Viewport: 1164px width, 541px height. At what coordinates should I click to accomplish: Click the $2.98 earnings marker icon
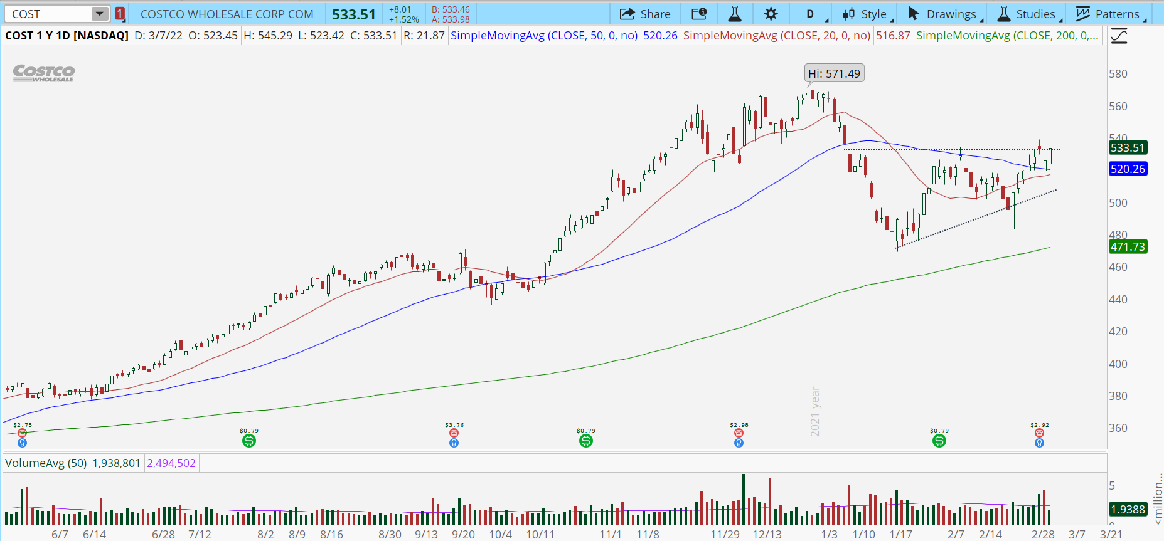739,433
